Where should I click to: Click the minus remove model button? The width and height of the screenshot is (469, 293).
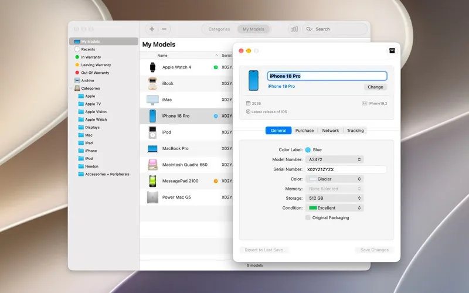coord(164,29)
